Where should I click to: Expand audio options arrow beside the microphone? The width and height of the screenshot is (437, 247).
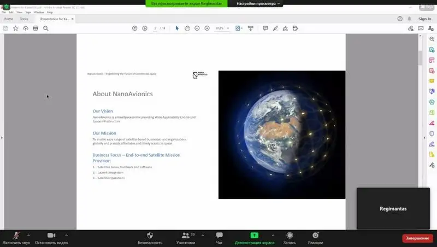[x=28, y=236]
